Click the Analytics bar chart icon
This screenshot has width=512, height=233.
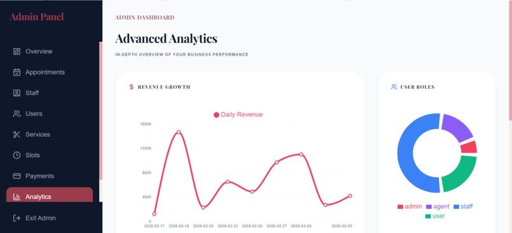(x=17, y=197)
